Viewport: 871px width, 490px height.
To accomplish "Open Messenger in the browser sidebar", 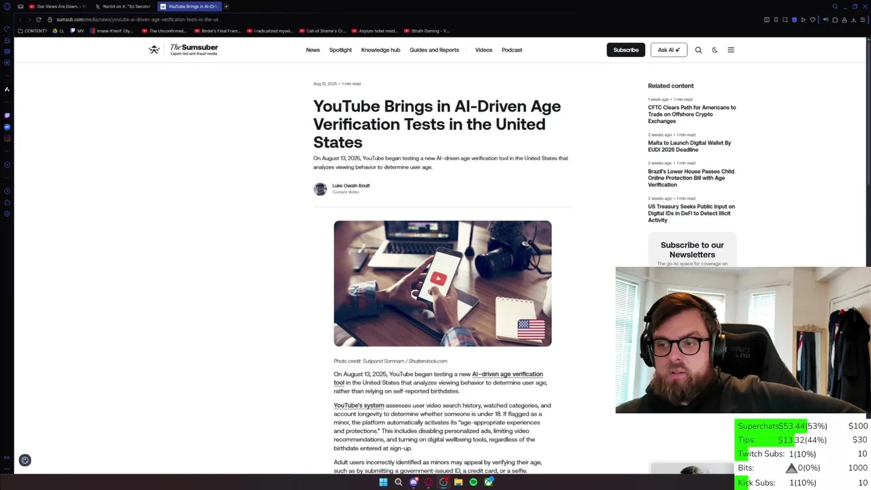I will (7, 127).
